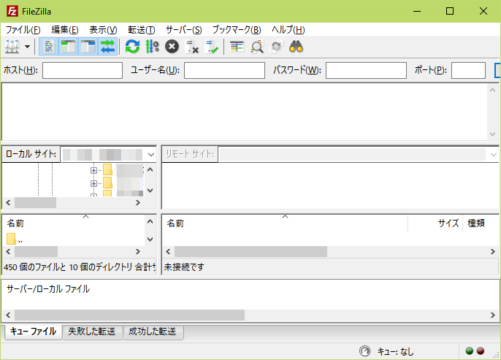Open the 表示(V) menu

[103, 30]
